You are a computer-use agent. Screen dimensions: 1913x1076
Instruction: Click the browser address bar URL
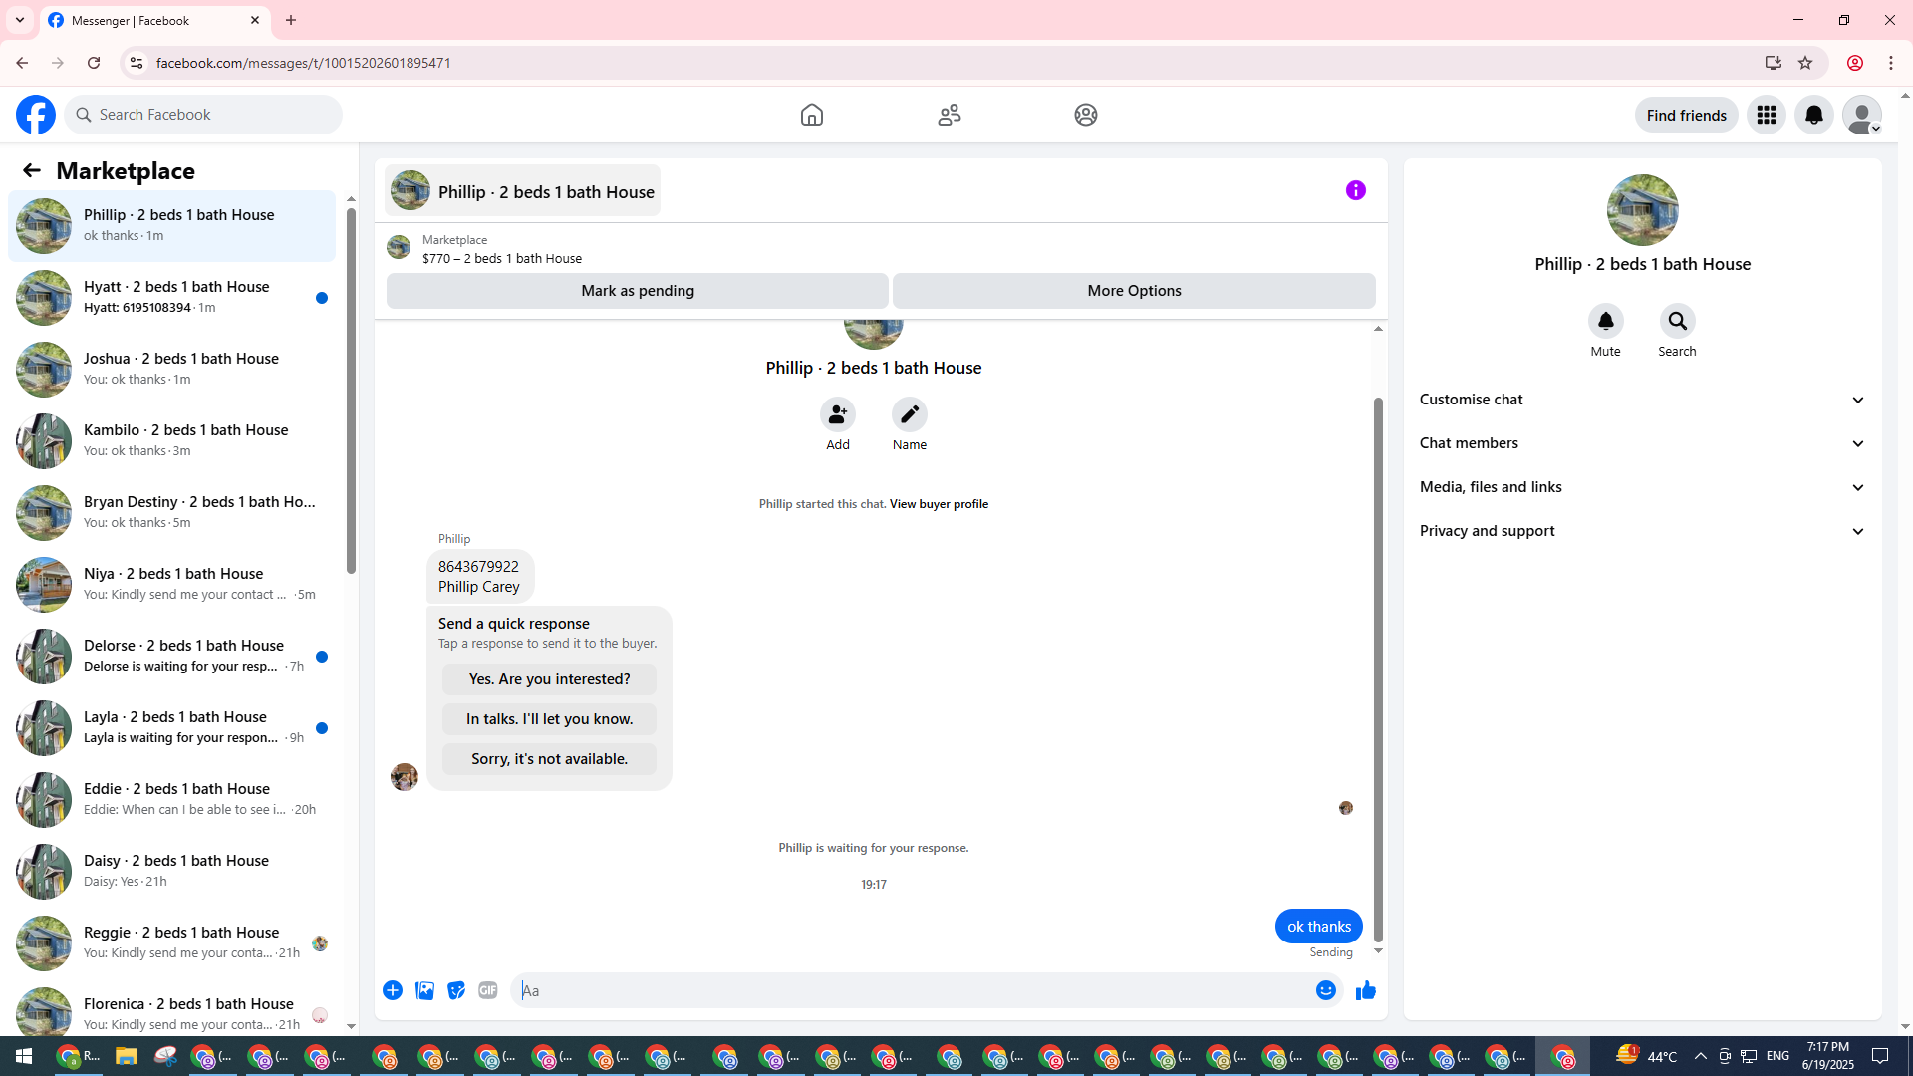click(x=304, y=63)
